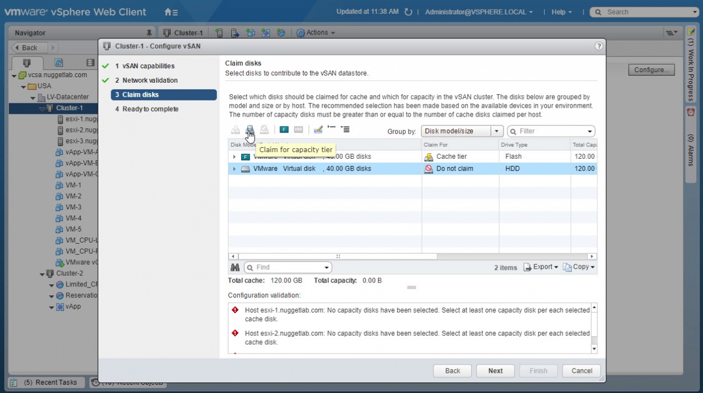Expand the Flash VMware Virtual disk group row

coord(235,157)
